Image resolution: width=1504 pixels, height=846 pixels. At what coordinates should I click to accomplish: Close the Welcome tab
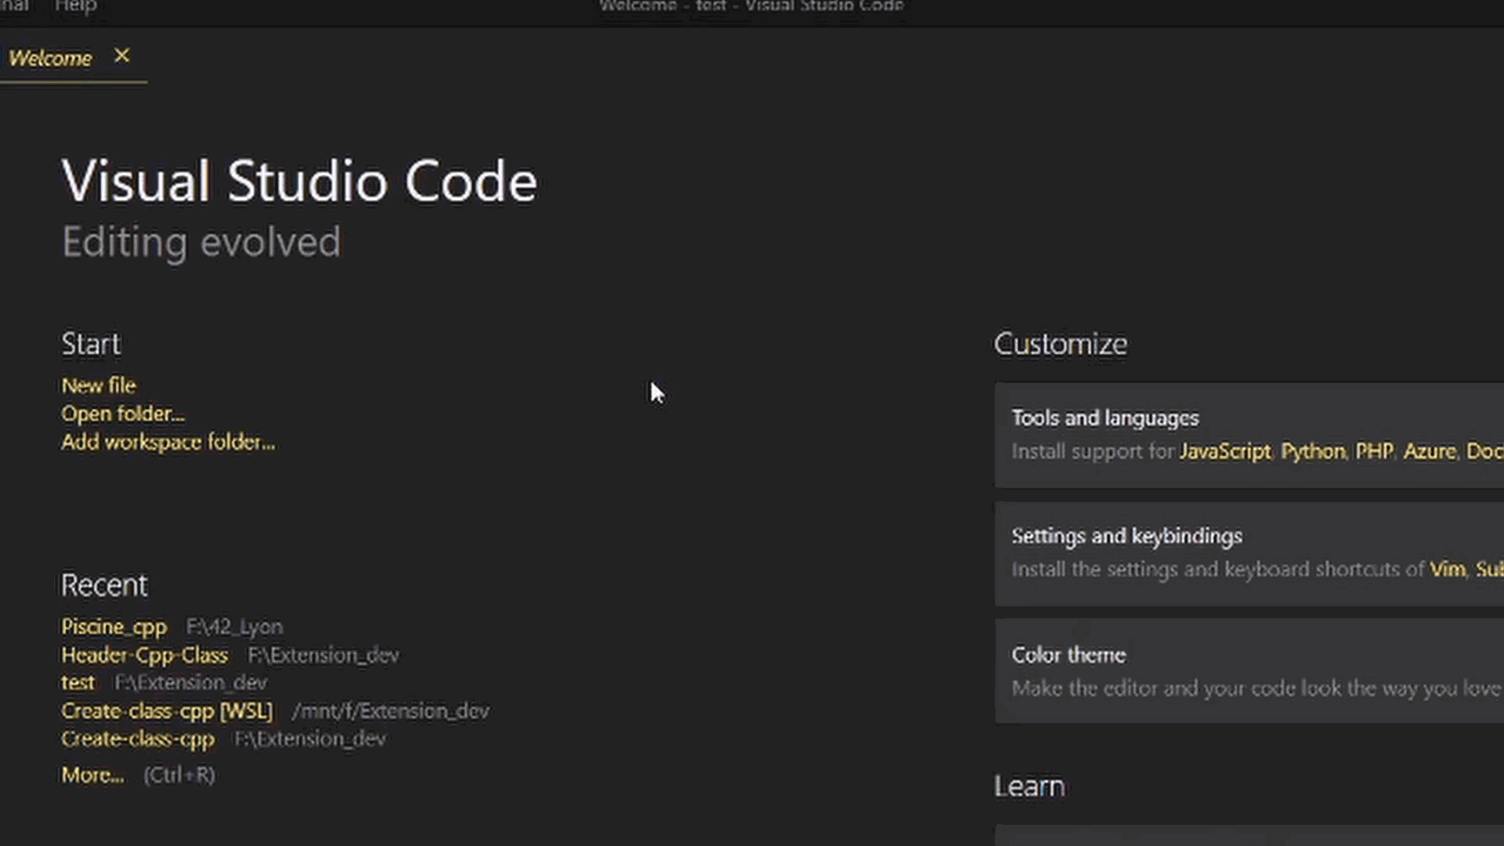click(121, 56)
